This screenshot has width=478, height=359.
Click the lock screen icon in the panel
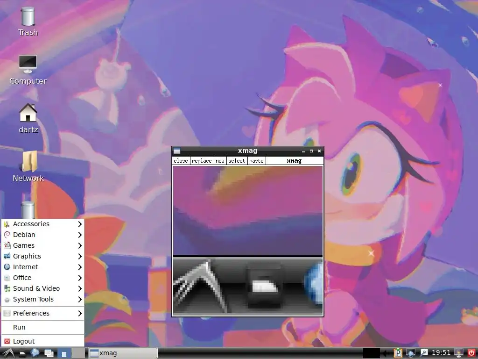[459, 353]
